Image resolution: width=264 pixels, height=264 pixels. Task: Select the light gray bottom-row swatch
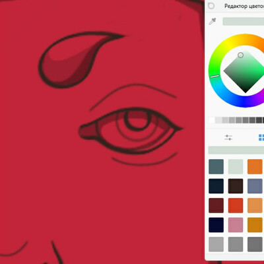click(216, 244)
